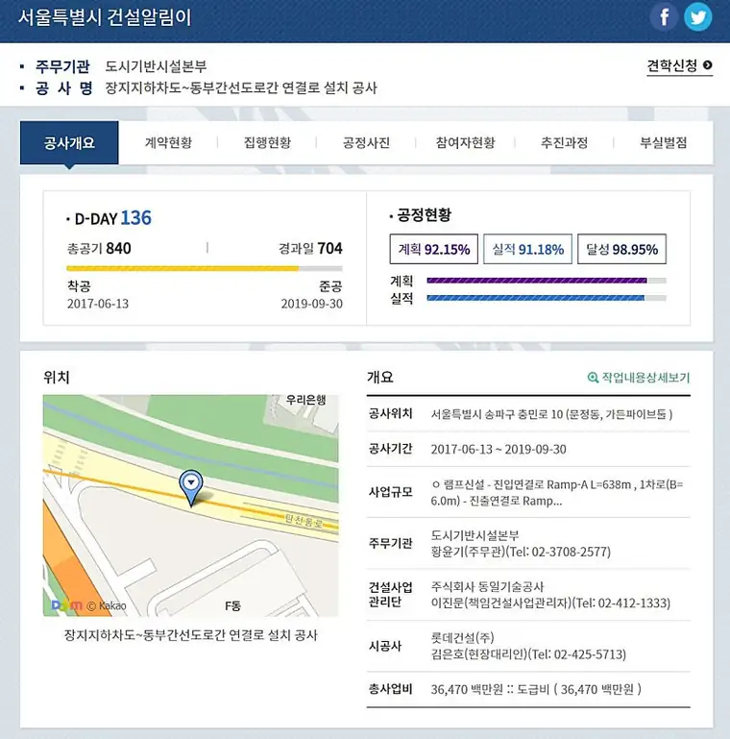Click 황윤기(주무관) contact phone line
Image resolution: width=730 pixels, height=739 pixels.
click(x=521, y=552)
